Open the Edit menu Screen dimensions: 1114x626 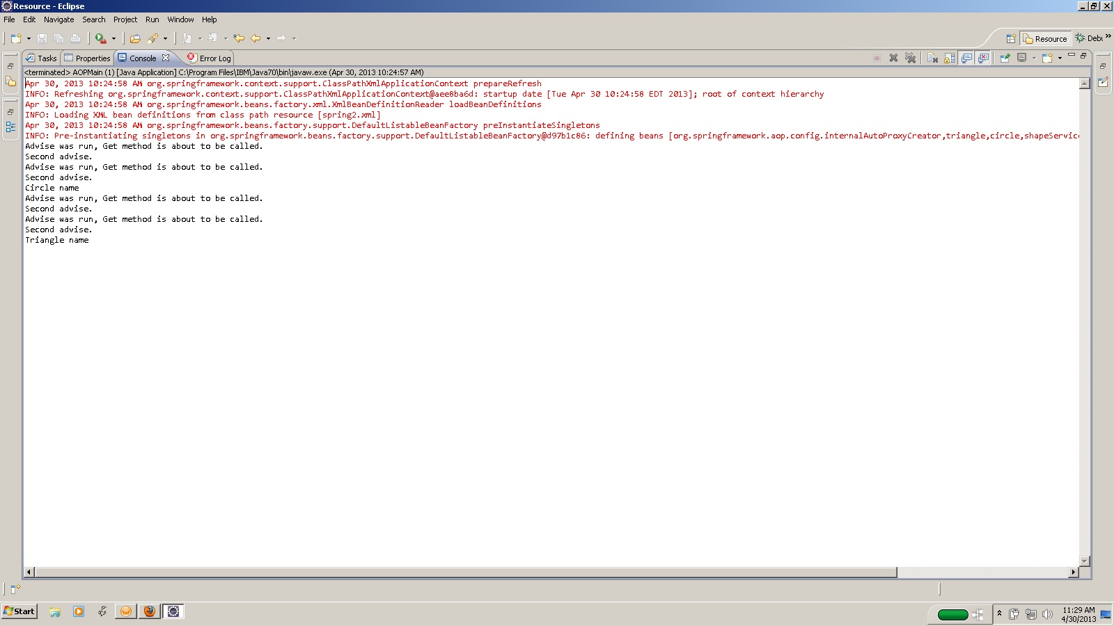[29, 19]
